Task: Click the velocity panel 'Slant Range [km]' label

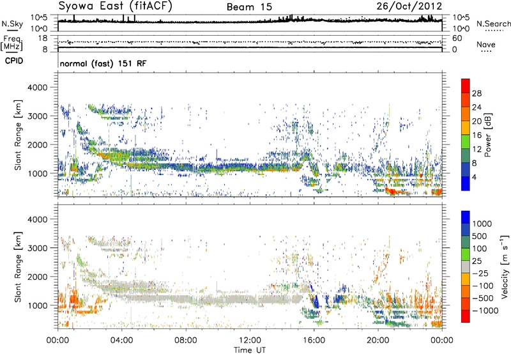Action: click(18, 267)
